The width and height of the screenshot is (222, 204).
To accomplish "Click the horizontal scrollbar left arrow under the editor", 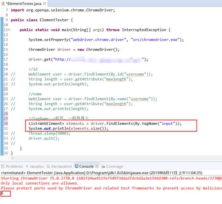I will (x=13, y=158).
